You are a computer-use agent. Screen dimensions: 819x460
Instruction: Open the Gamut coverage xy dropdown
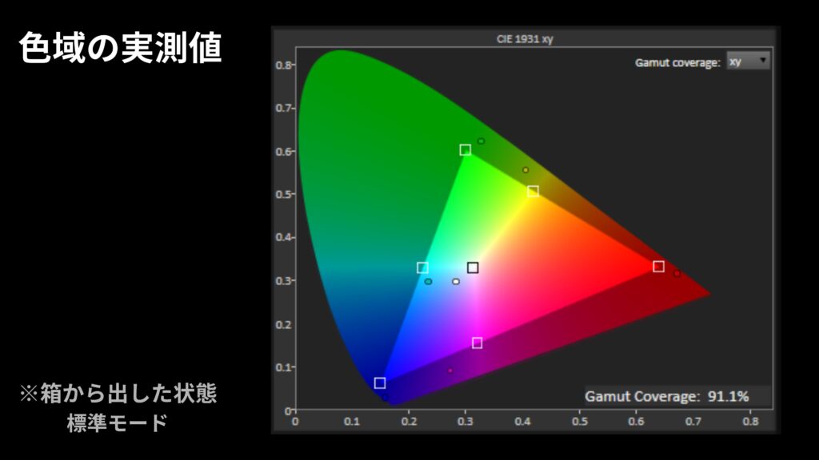[748, 61]
